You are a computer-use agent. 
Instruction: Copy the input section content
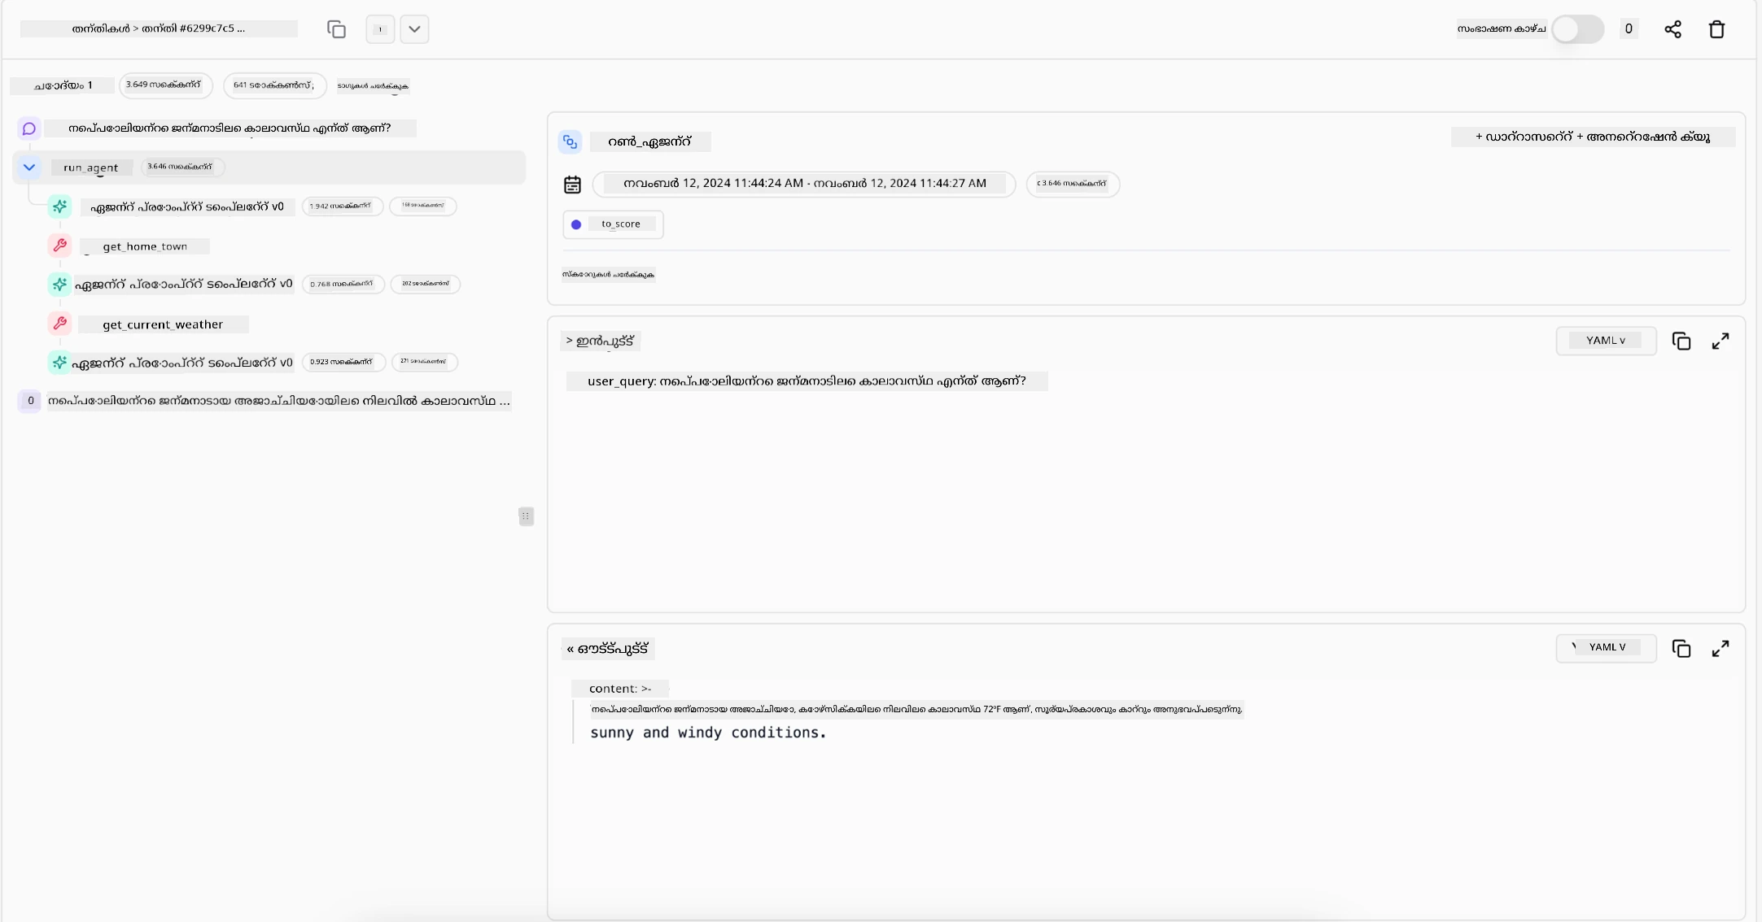[1681, 341]
